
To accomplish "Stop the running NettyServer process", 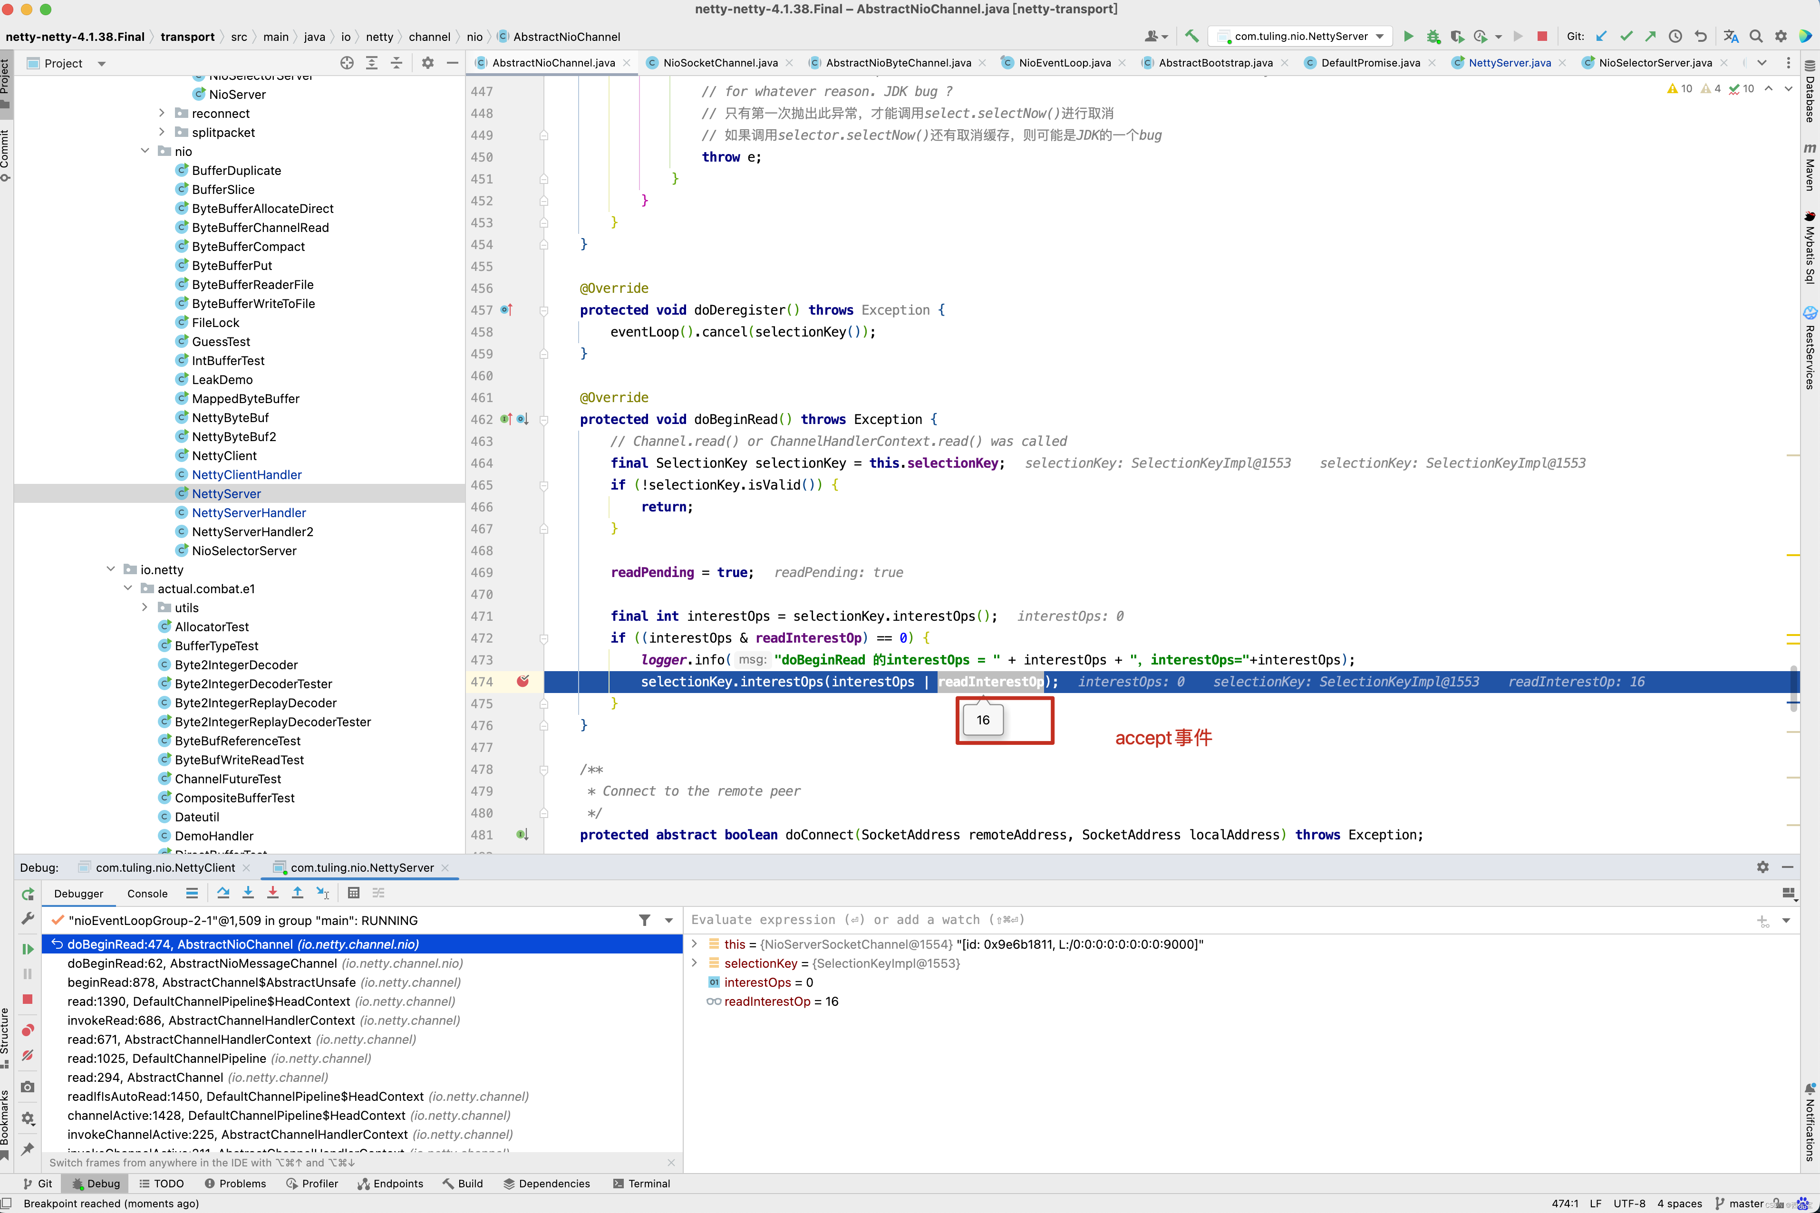I will coord(1541,36).
